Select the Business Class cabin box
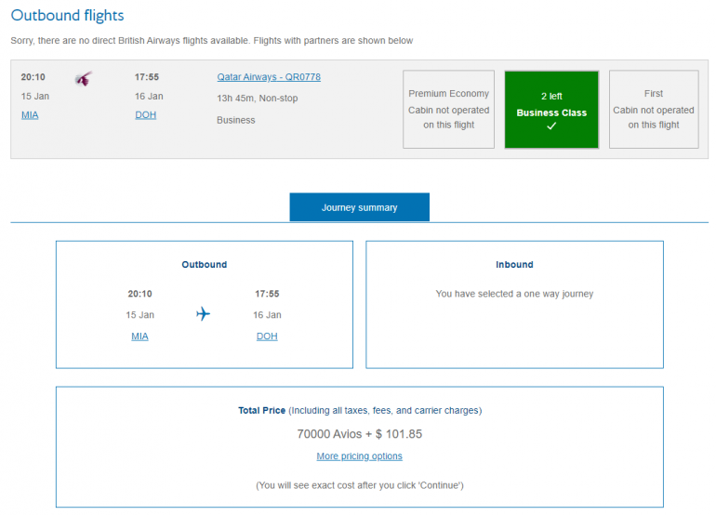Image resolution: width=716 pixels, height=515 pixels. [551, 110]
